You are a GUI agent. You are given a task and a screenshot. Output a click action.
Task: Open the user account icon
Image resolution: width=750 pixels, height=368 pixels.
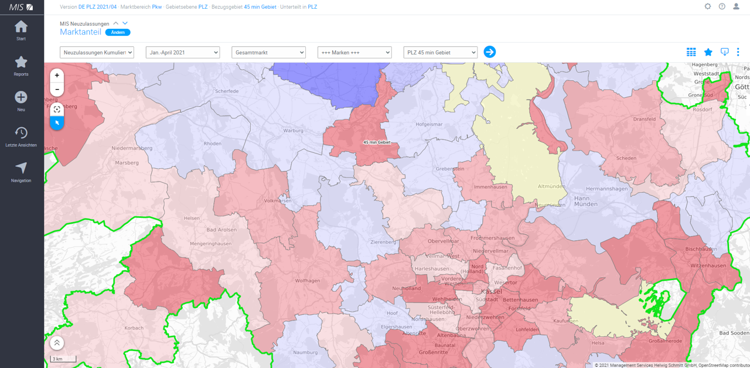point(737,6)
